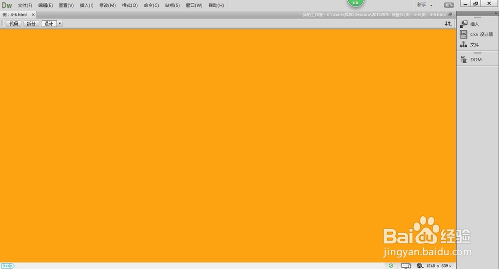Screen dimensions: 499x269
Task: Open the 编辑(E) menu
Action: pos(45,5)
